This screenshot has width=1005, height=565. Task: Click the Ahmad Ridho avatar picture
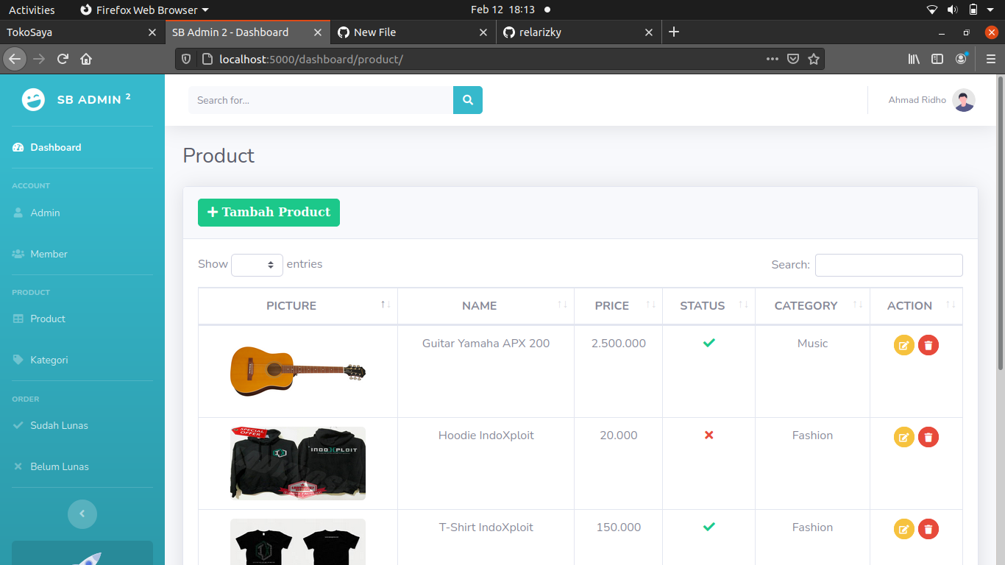tap(964, 100)
